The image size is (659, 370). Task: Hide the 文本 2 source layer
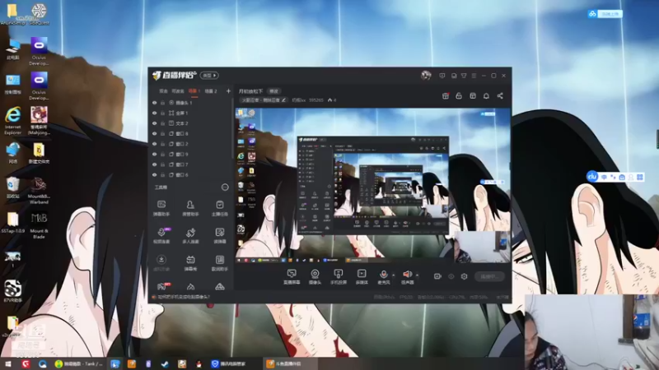coord(154,123)
